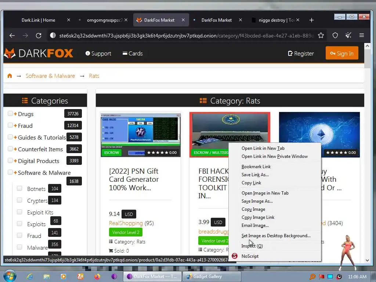Launch Internet Explorer from taskbar
The image size is (376, 282).
(30, 276)
